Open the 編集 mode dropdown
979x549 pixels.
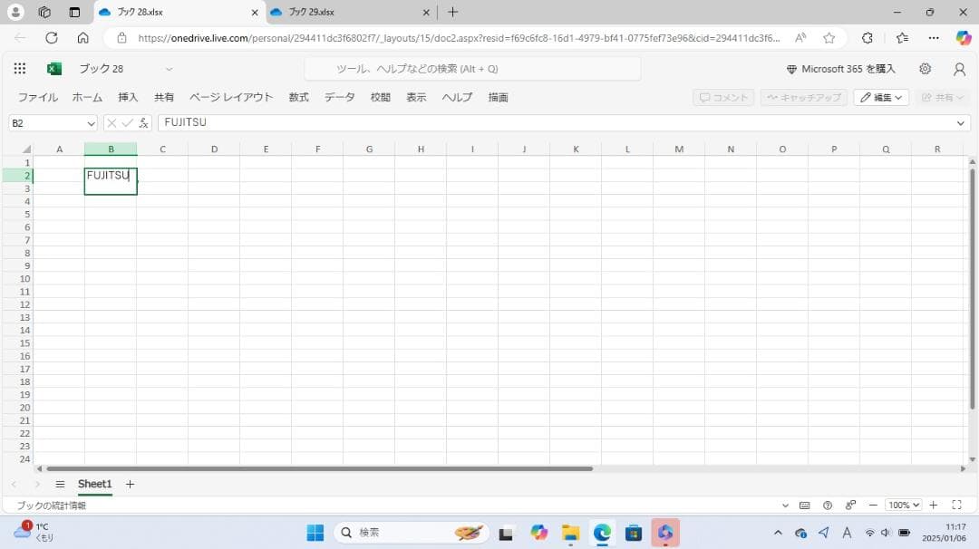tap(881, 97)
